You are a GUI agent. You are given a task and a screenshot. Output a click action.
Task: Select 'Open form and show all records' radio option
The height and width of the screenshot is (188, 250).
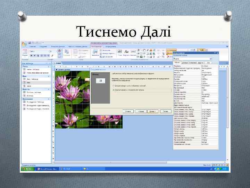[x=114, y=90]
